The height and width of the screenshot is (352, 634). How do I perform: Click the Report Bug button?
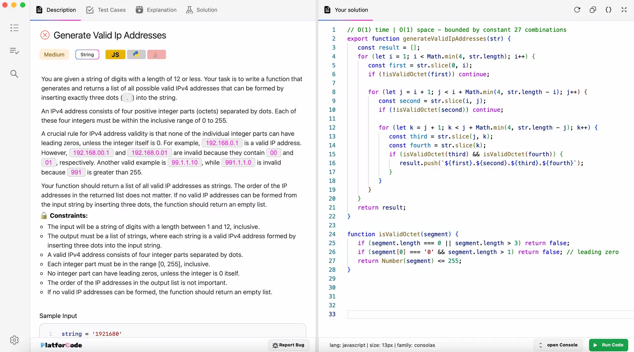tap(288, 345)
